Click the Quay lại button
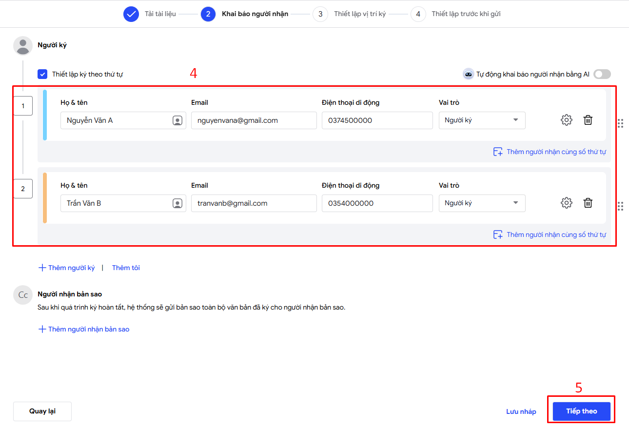629x429 pixels. click(42, 411)
